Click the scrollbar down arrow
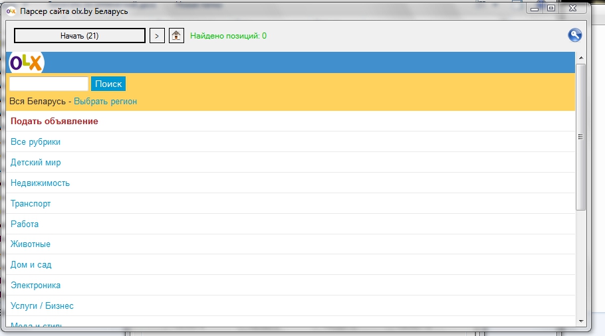The height and width of the screenshot is (336, 605). 580,321
